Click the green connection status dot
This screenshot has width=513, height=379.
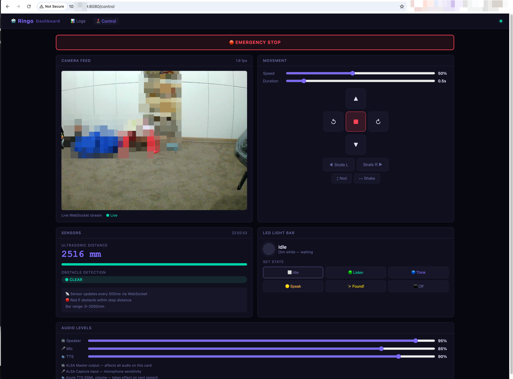[x=501, y=21]
